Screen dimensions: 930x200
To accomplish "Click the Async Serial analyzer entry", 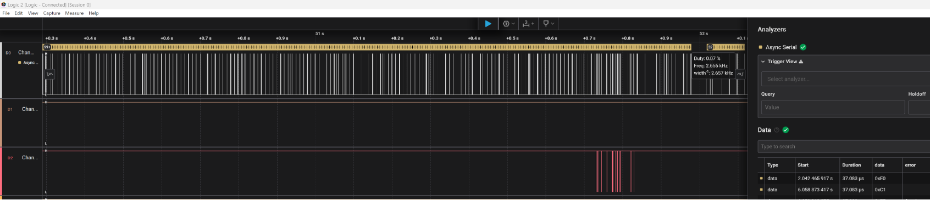I will click(781, 47).
